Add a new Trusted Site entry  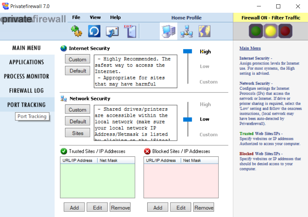[74, 207]
